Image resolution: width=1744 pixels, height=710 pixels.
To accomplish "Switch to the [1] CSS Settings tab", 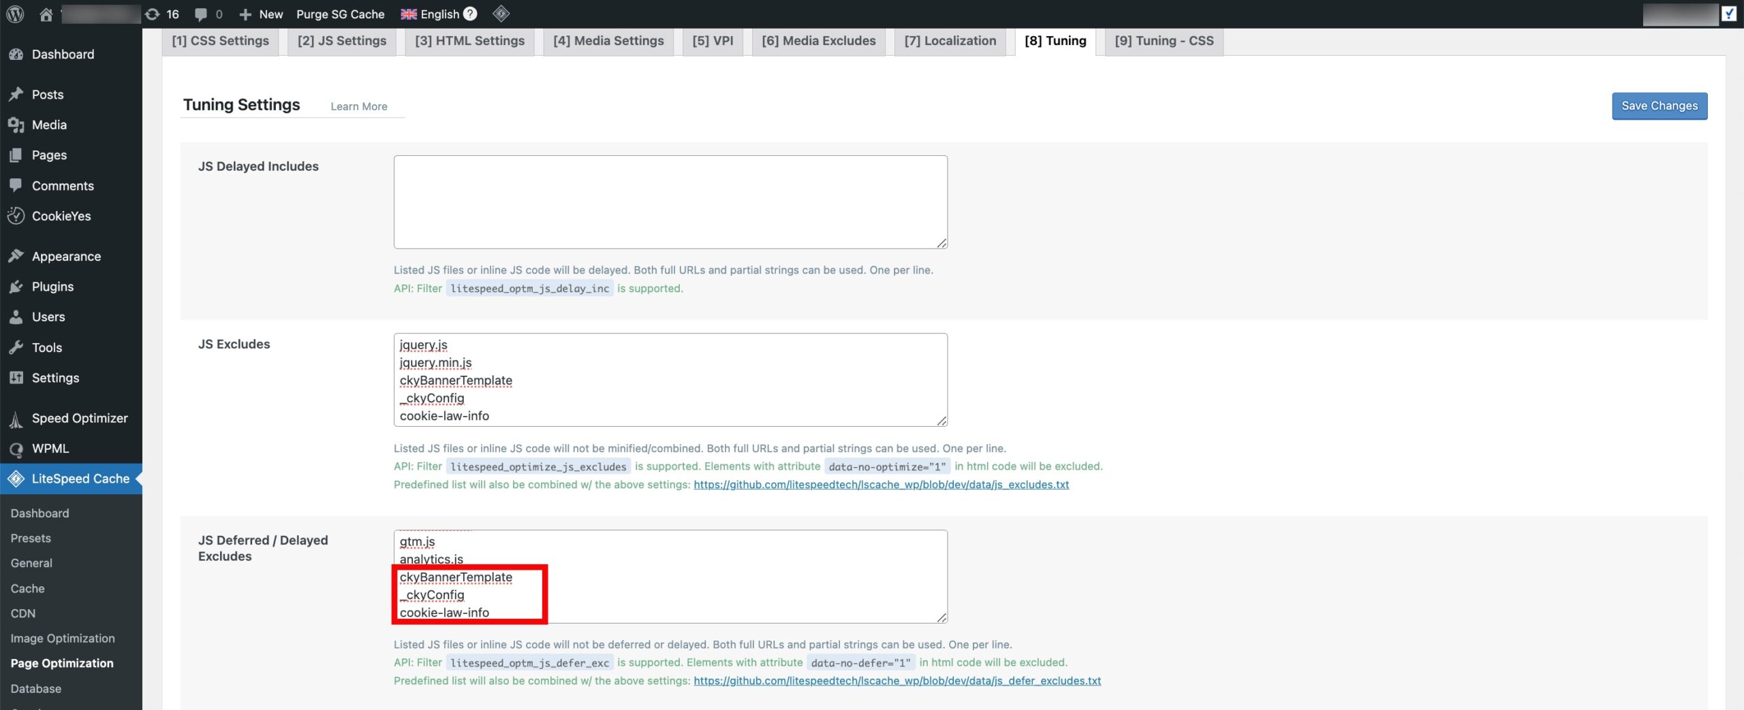I will (x=220, y=41).
